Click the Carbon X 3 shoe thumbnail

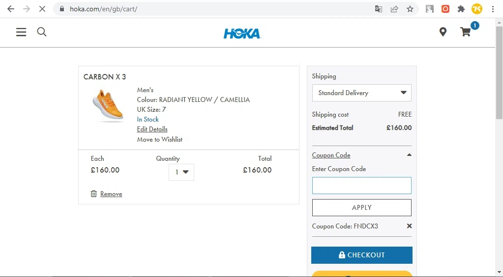[x=108, y=104]
